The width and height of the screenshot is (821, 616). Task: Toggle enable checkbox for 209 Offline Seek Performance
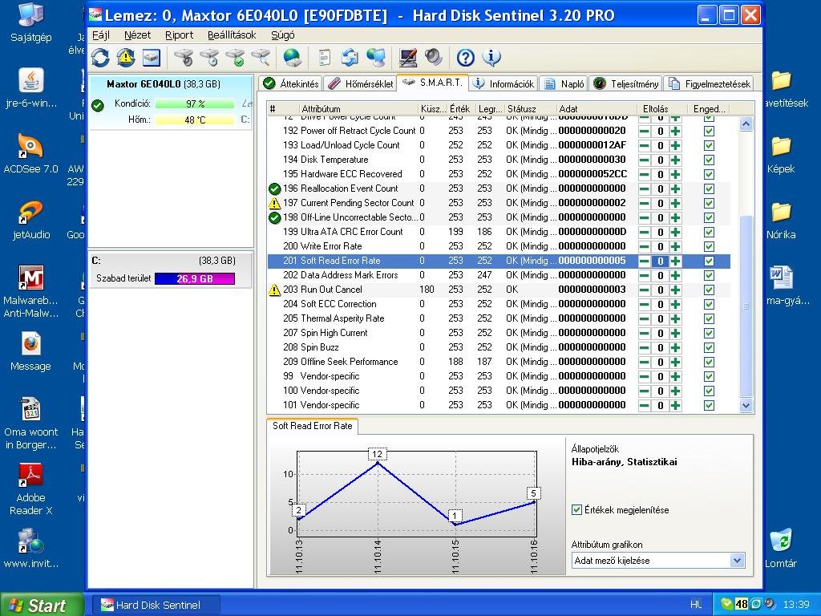(709, 362)
